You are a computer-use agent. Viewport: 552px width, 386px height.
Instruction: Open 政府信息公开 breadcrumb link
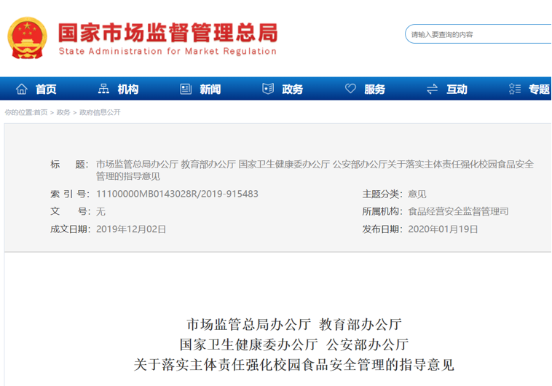tap(100, 113)
